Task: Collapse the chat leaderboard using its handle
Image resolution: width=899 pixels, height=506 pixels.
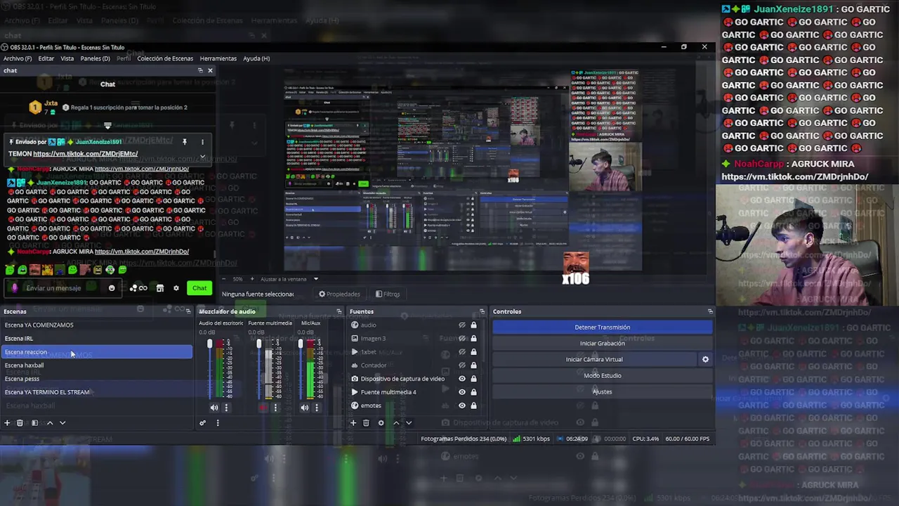Action: coord(107,126)
